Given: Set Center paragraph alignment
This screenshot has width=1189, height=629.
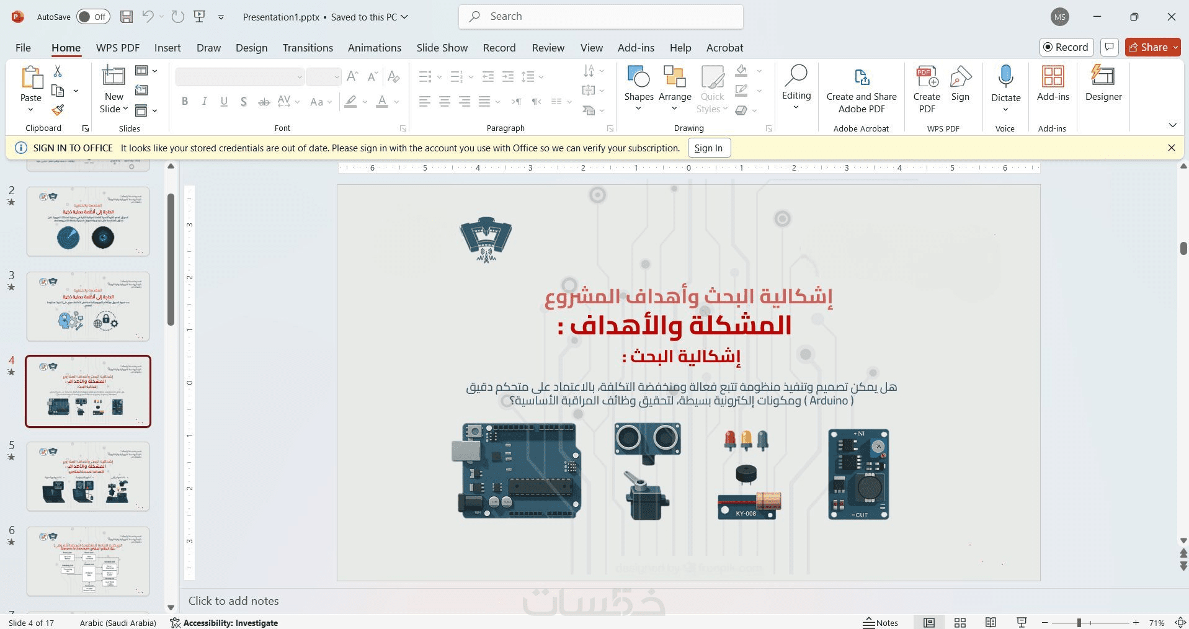Looking at the screenshot, I should tap(445, 102).
